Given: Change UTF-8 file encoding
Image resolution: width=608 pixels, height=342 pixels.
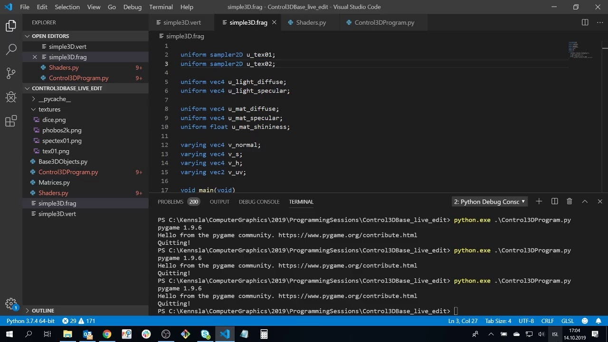Looking at the screenshot, I should click(526, 321).
